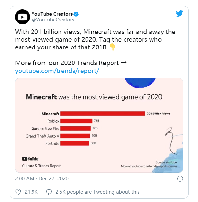
Task: Click the 21.9K likes count
Action: point(31,192)
